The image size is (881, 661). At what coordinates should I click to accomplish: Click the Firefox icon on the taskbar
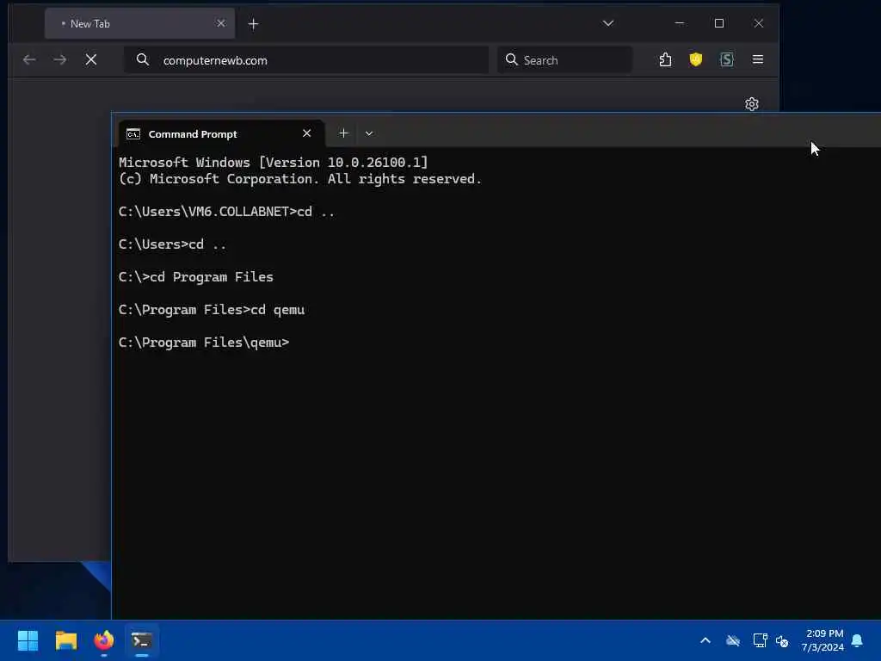[x=104, y=640]
